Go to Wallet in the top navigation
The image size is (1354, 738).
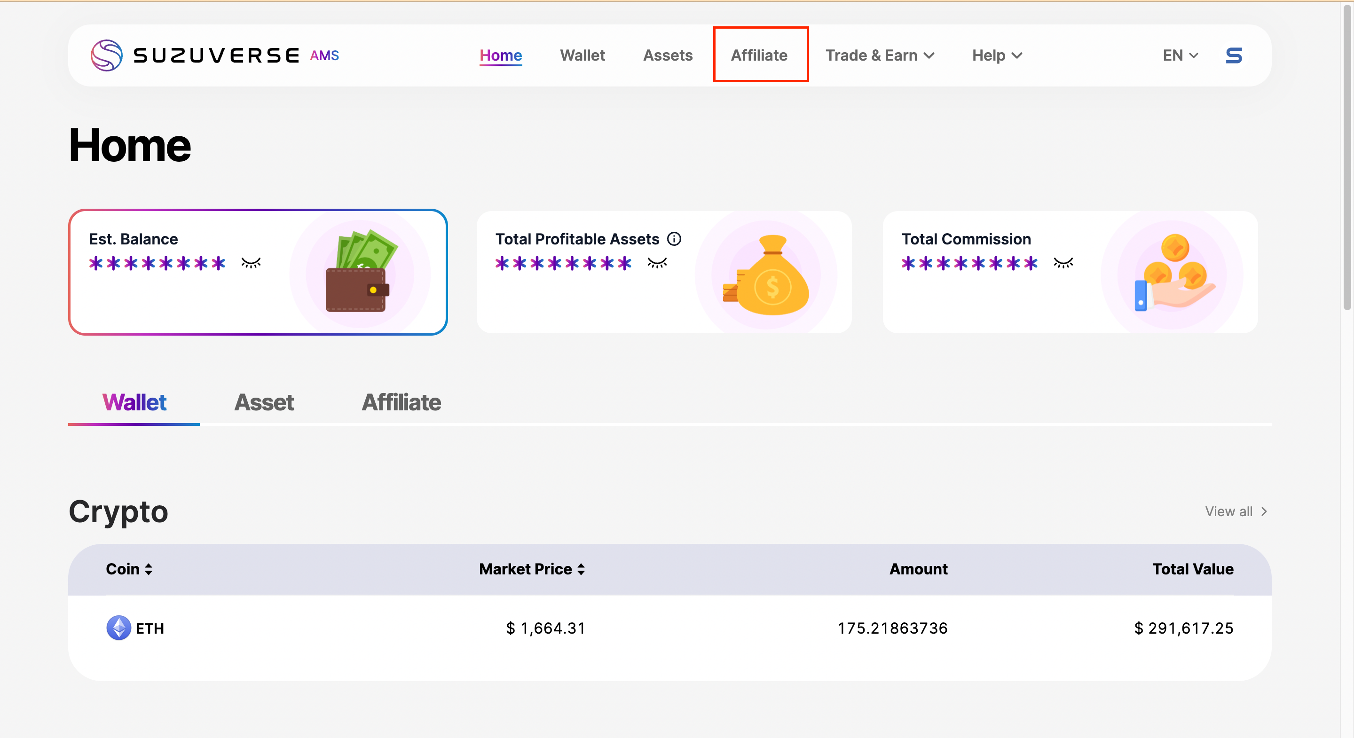coord(582,55)
